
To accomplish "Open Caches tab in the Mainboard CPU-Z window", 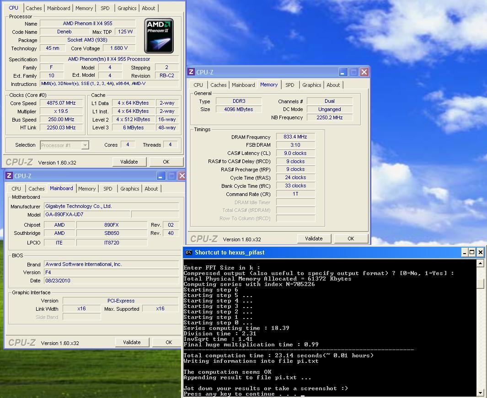I will (36, 189).
